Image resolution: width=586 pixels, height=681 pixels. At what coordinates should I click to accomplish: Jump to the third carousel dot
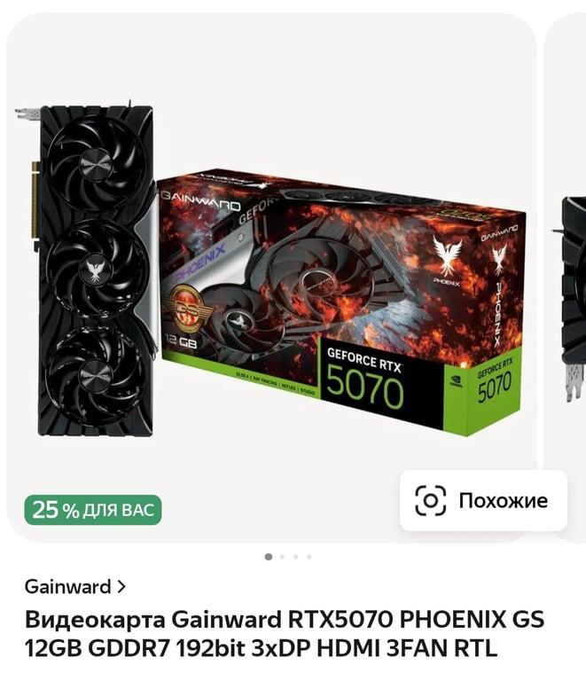(295, 557)
